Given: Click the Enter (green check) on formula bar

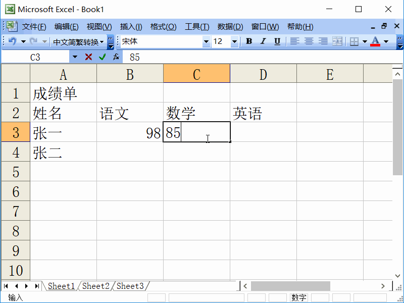Looking at the screenshot, I should click(x=102, y=57).
